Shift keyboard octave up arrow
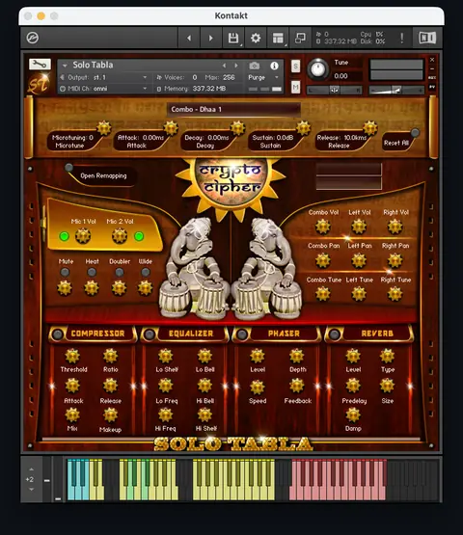The width and height of the screenshot is (463, 535). pyautogui.click(x=31, y=469)
